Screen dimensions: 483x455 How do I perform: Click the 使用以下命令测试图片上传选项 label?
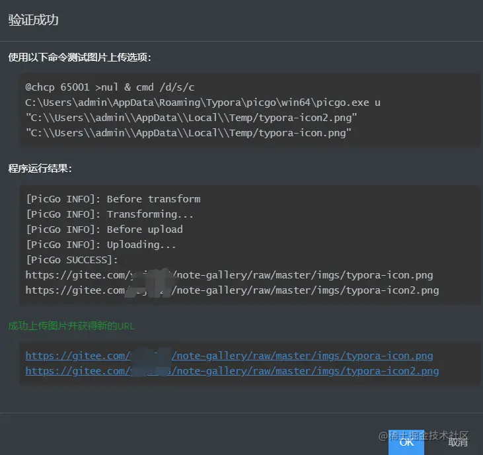pos(79,57)
